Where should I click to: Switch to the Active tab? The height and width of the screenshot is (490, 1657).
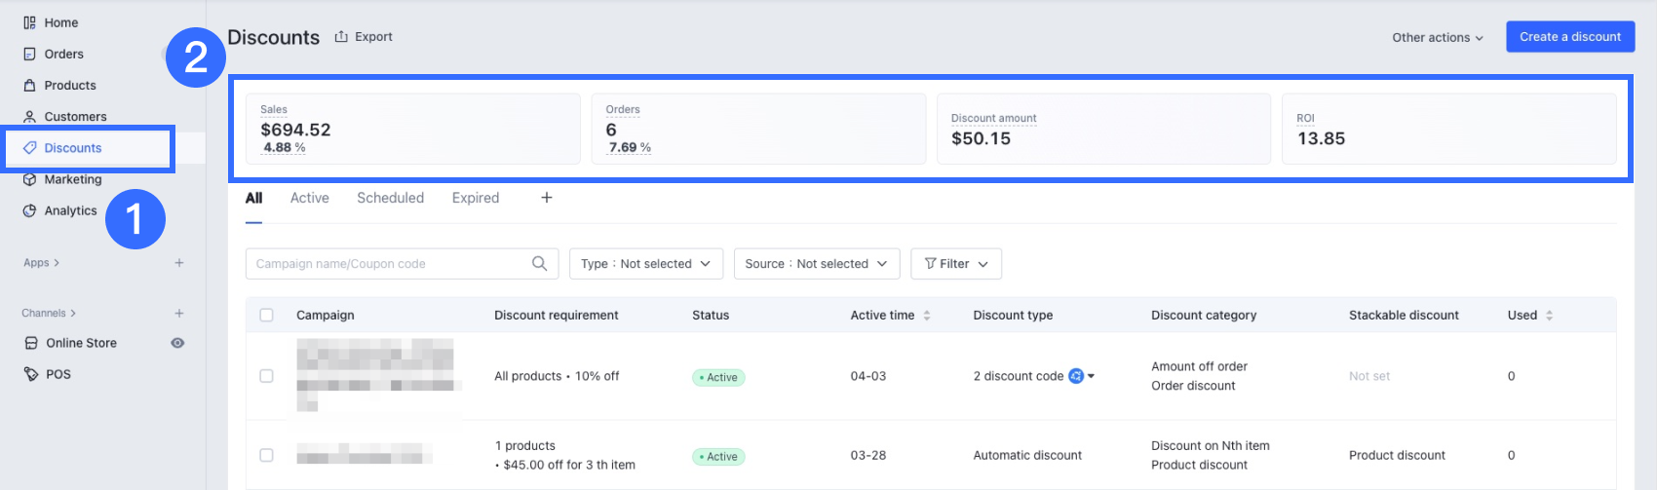click(309, 198)
